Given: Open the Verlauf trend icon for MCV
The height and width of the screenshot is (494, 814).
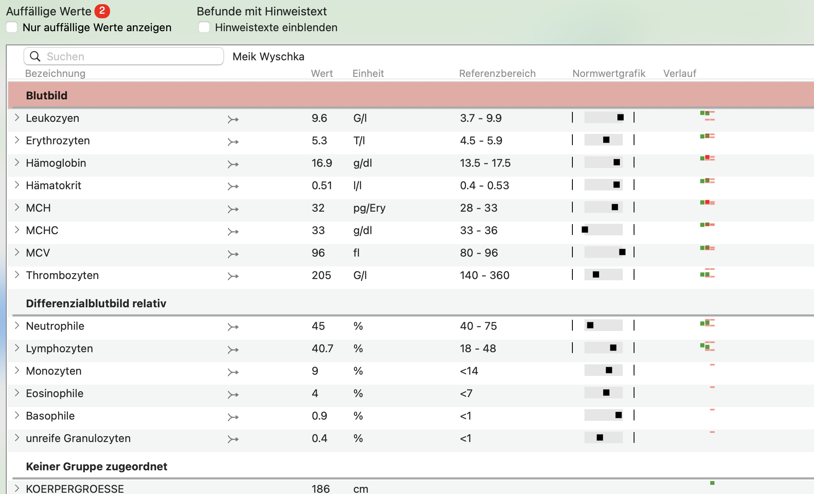Looking at the screenshot, I should pyautogui.click(x=707, y=248).
